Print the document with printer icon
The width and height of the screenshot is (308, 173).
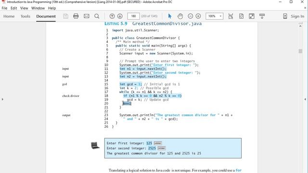click(76, 16)
